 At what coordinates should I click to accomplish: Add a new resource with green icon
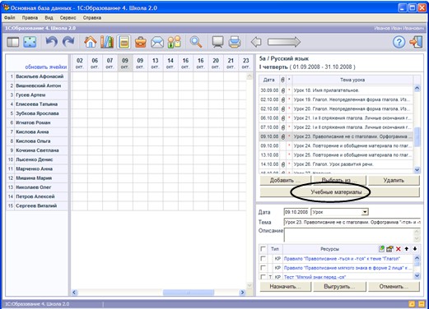pyautogui.click(x=381, y=249)
